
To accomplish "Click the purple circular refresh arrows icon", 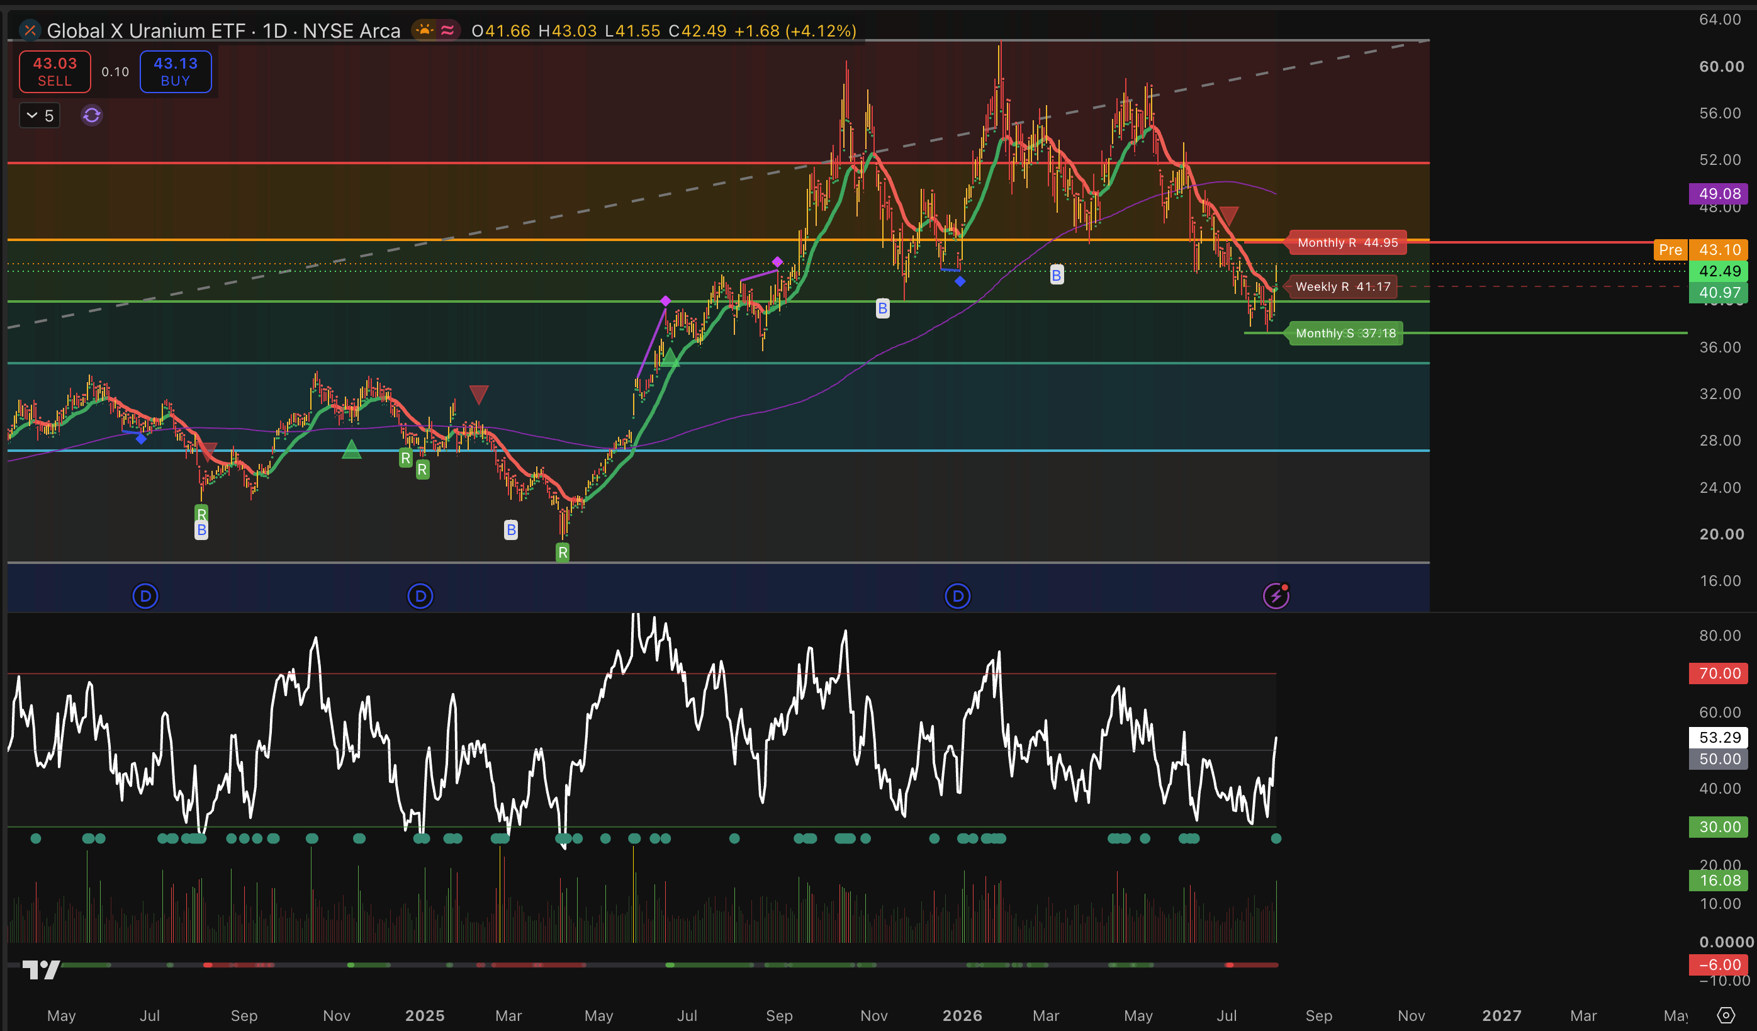I will pos(91,115).
